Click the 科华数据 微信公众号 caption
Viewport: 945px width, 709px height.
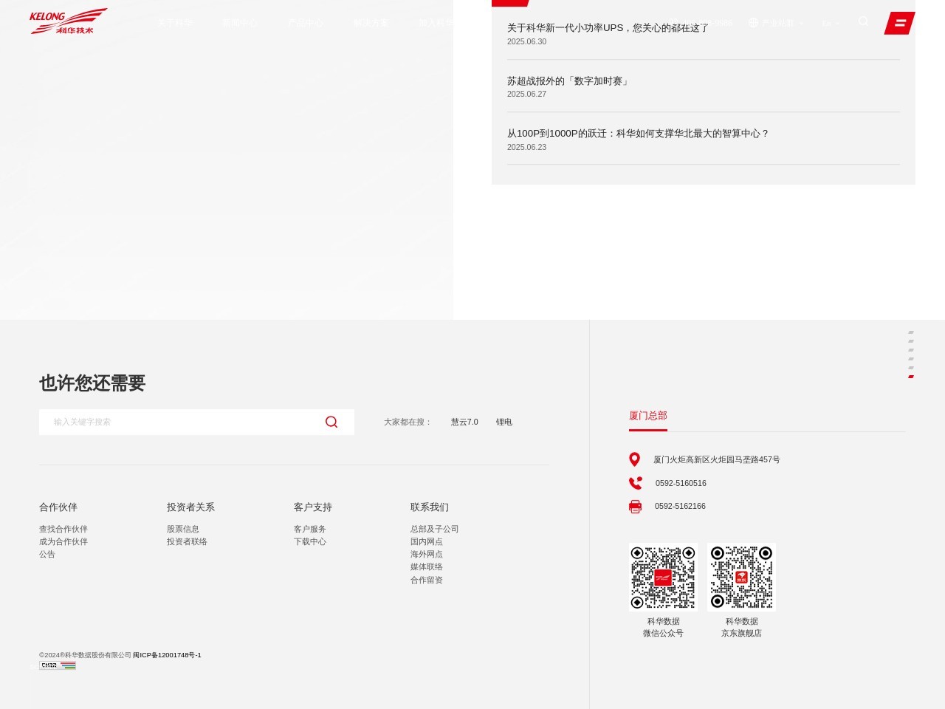(663, 628)
